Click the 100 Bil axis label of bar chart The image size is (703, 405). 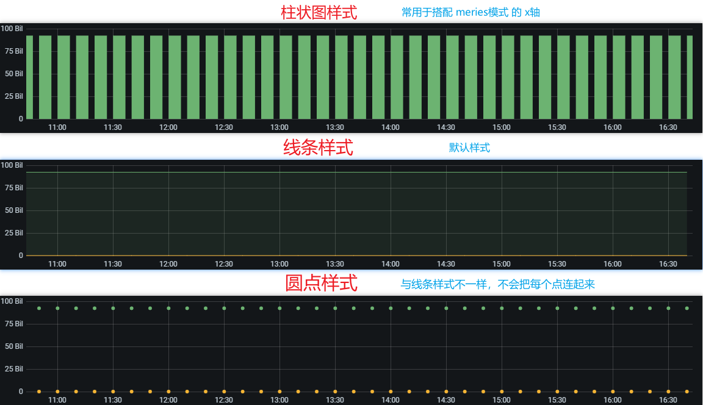[x=12, y=29]
